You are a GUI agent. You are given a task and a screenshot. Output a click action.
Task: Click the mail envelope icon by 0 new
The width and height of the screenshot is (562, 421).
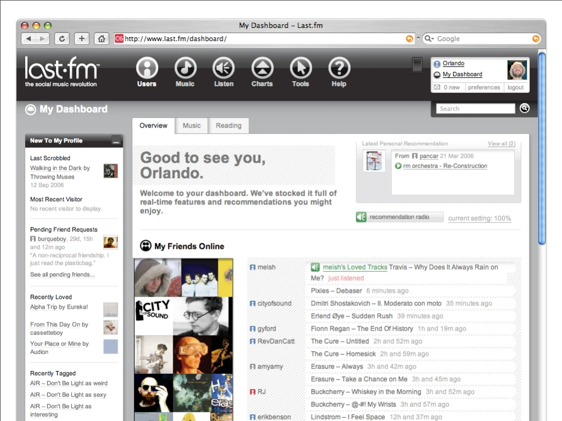[437, 87]
